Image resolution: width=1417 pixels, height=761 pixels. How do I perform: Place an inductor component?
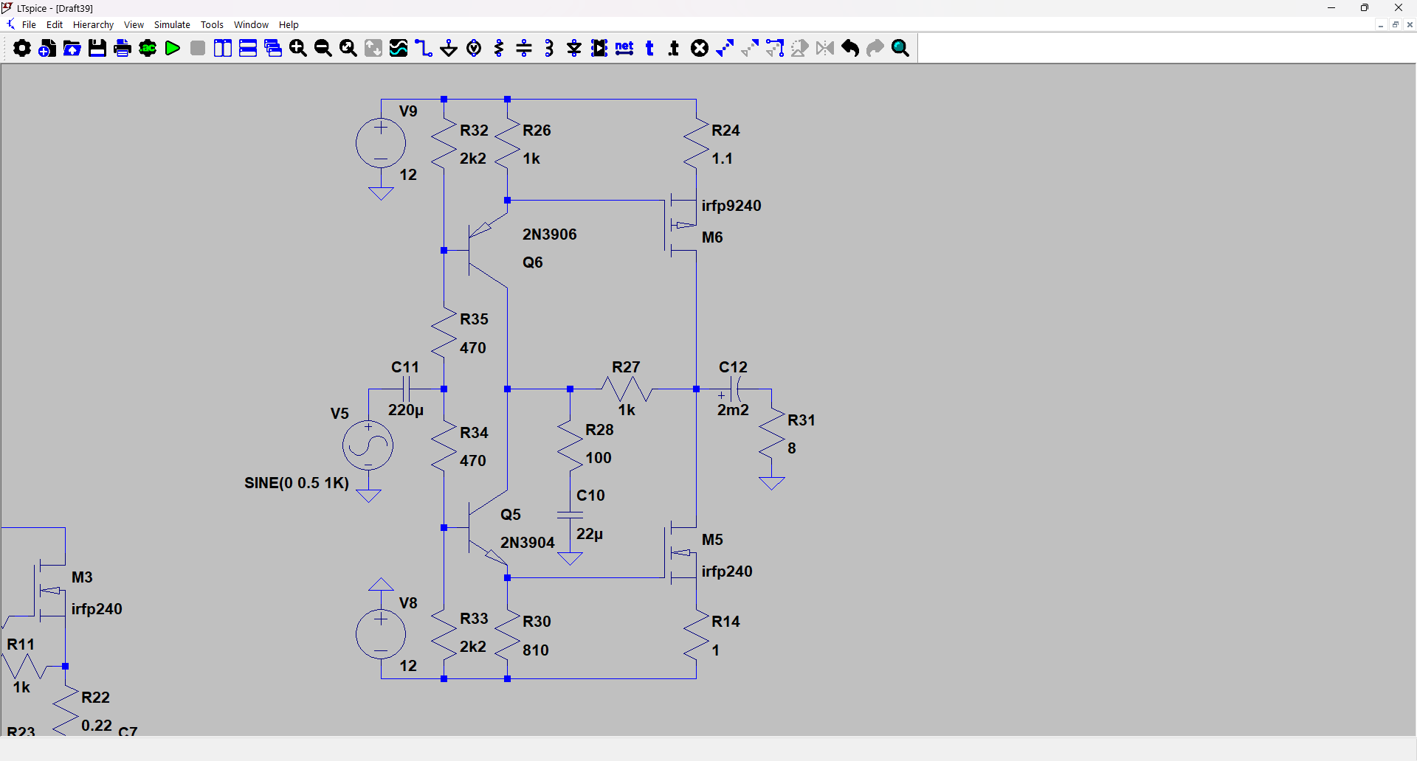[x=549, y=49]
